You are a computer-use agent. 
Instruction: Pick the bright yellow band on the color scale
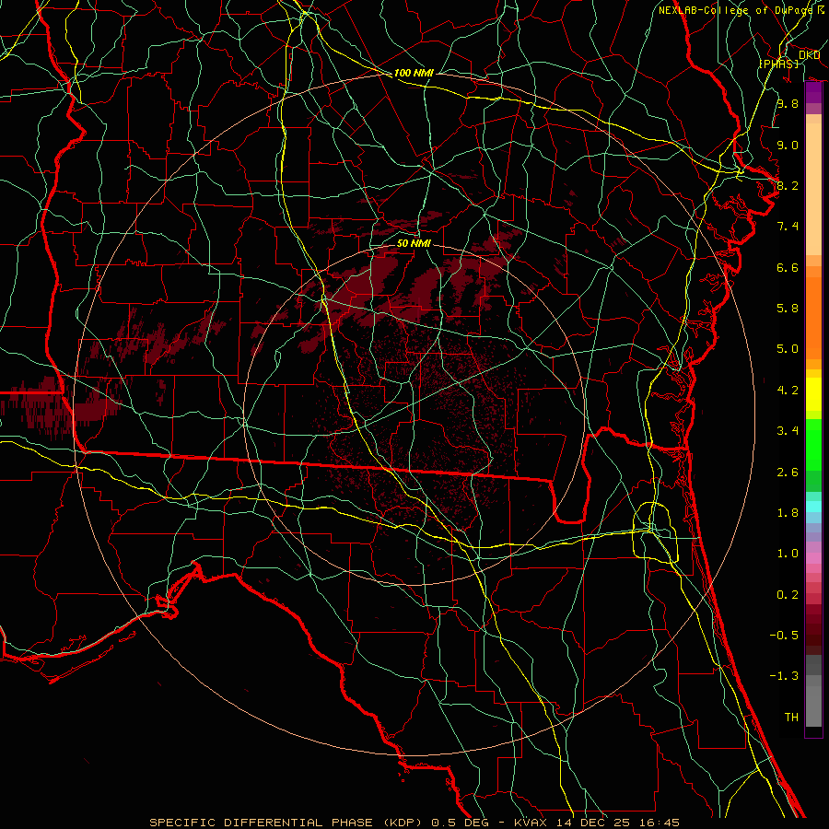(813, 394)
